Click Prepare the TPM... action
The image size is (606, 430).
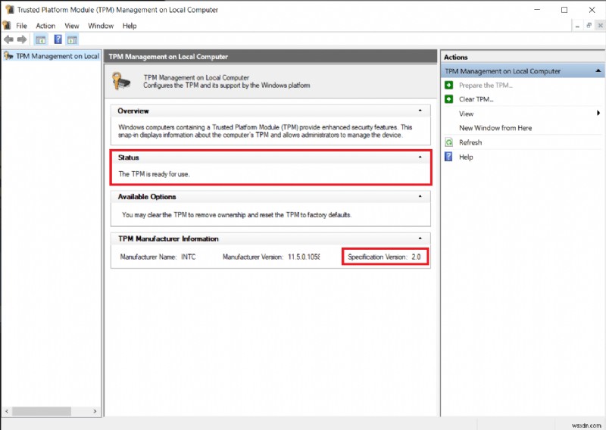point(486,86)
